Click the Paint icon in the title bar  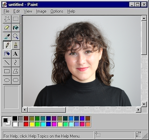click(5, 5)
